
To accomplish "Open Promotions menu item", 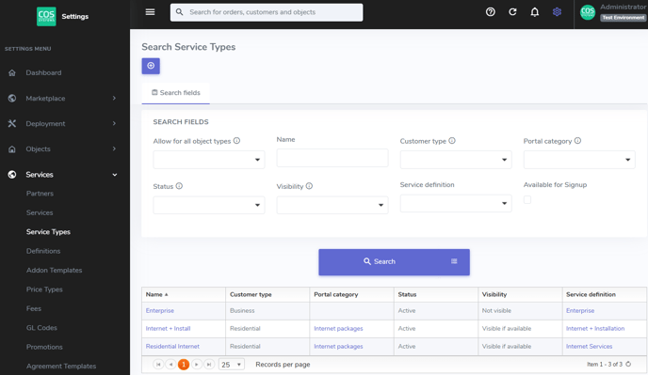I will pos(44,347).
